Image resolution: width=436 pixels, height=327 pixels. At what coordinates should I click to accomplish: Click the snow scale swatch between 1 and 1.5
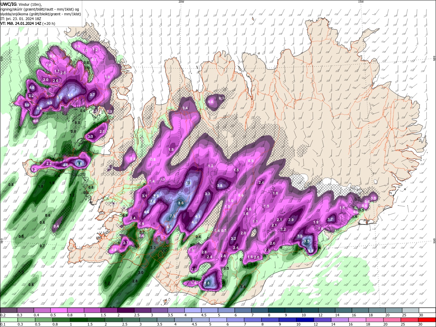[92, 310]
